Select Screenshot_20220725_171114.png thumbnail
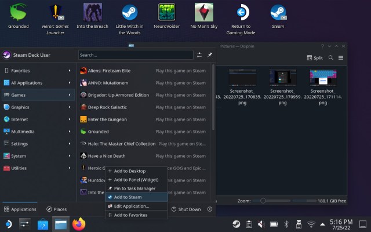This screenshot has height=232, width=371. (x=323, y=78)
